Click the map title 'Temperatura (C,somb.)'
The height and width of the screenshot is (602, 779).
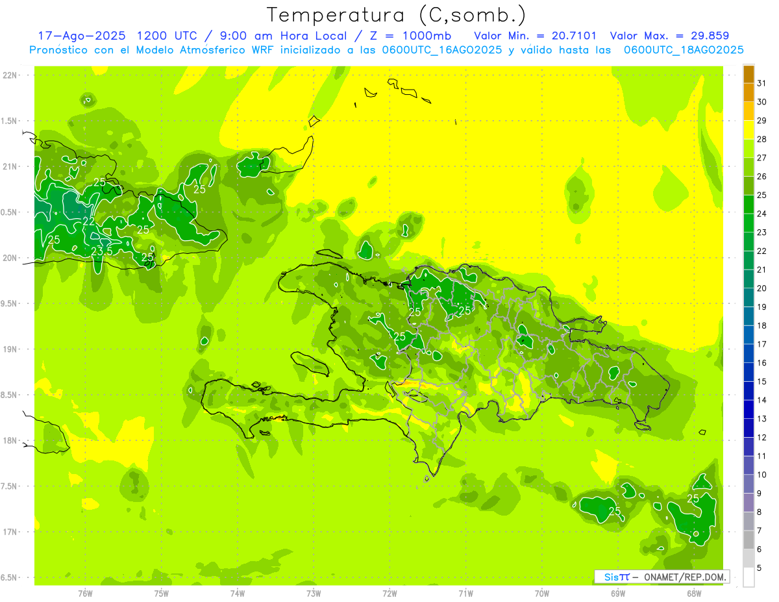(397, 15)
